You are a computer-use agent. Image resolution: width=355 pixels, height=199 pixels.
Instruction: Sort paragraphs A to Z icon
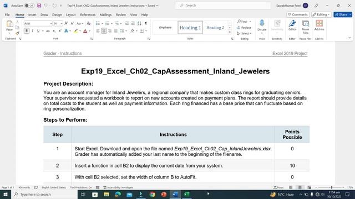139,23
